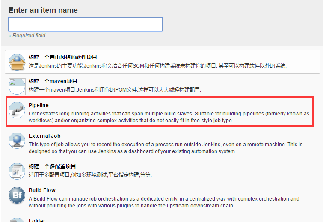Click External Job description text
The image size is (323, 222).
(166, 148)
